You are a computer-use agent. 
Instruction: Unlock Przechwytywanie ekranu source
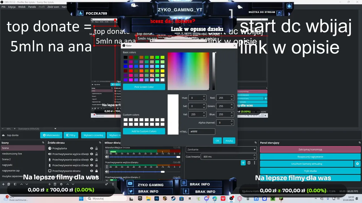96,171
